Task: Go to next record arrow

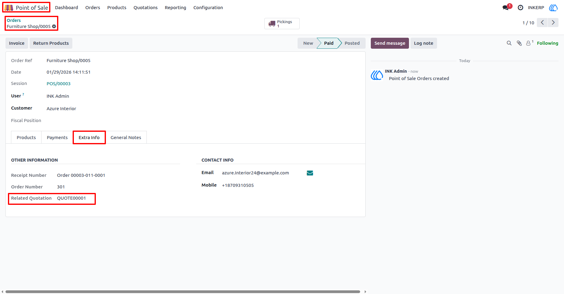Action: click(553, 23)
